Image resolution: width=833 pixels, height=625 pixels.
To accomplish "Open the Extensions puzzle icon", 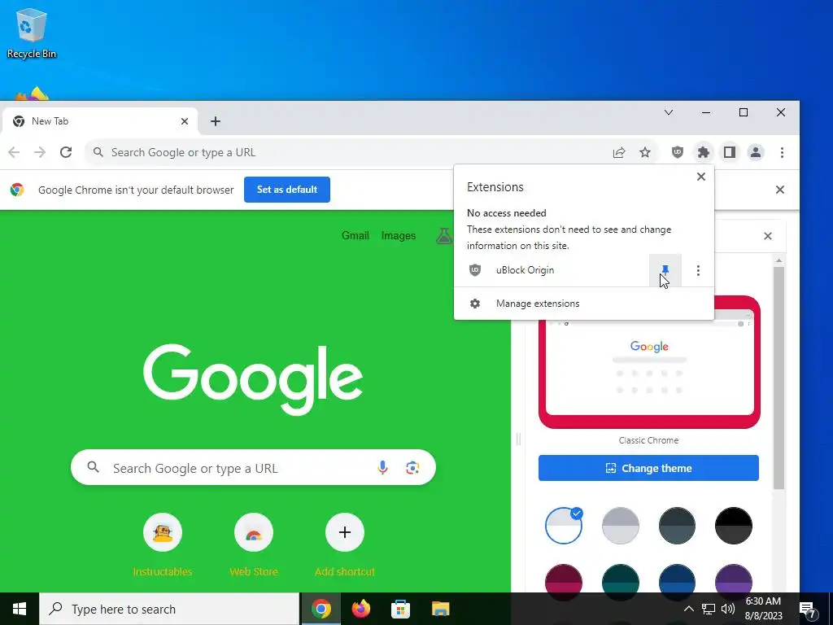I will (x=704, y=152).
